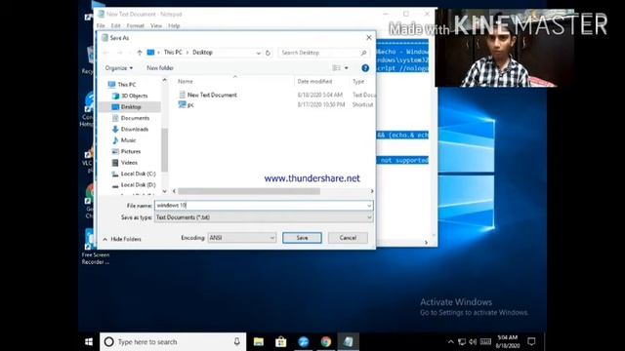
Task: Select Documents in navigation pane
Action: (131, 118)
